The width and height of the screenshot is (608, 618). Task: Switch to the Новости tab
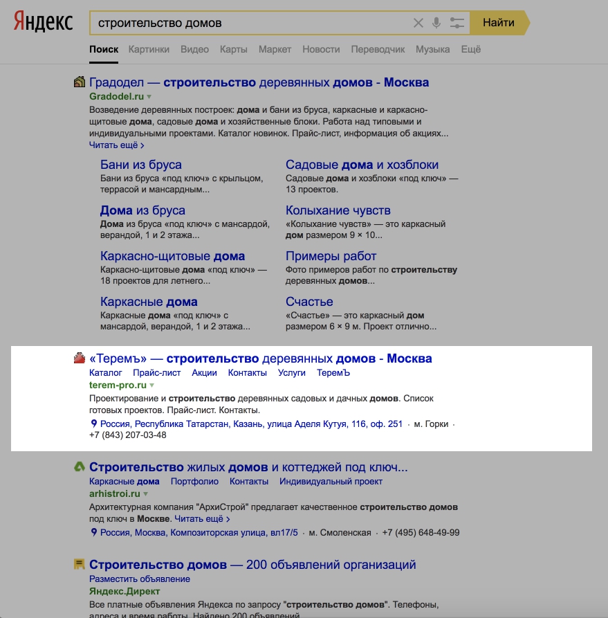(x=321, y=49)
